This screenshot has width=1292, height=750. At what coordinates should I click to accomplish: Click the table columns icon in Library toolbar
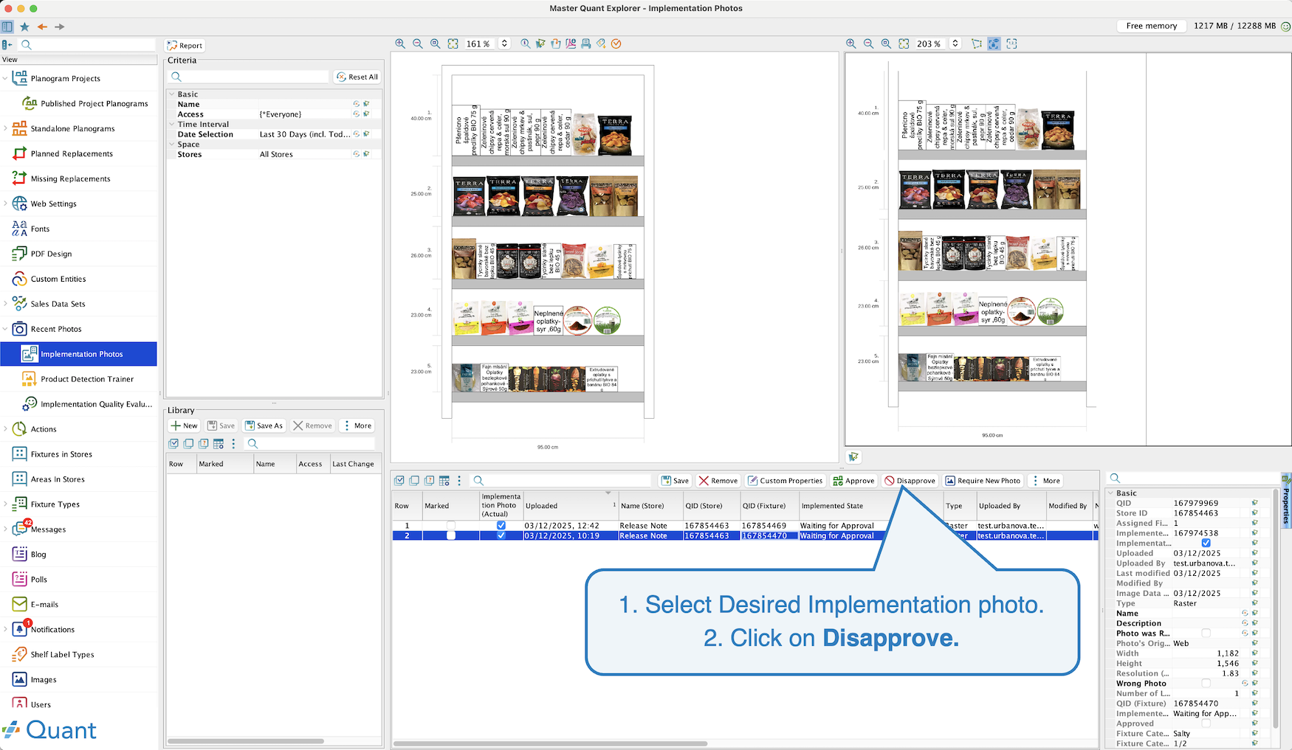219,443
